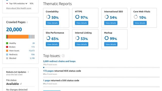View details for Crawlability report

[52, 23]
